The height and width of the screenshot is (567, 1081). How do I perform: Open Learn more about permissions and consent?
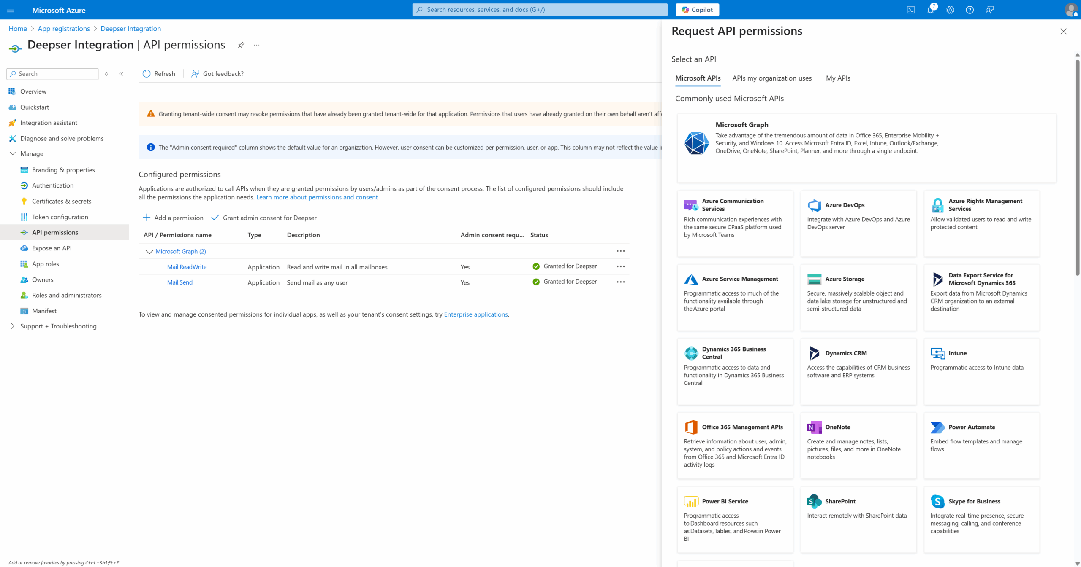[317, 197]
